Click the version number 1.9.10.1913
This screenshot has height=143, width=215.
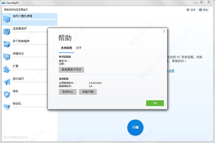point(95,83)
